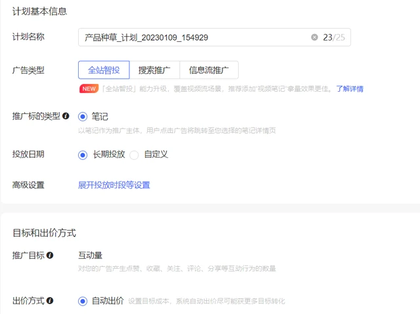Click the info icon beside 出价方式
Image resolution: width=420 pixels, height=314 pixels.
(50, 301)
